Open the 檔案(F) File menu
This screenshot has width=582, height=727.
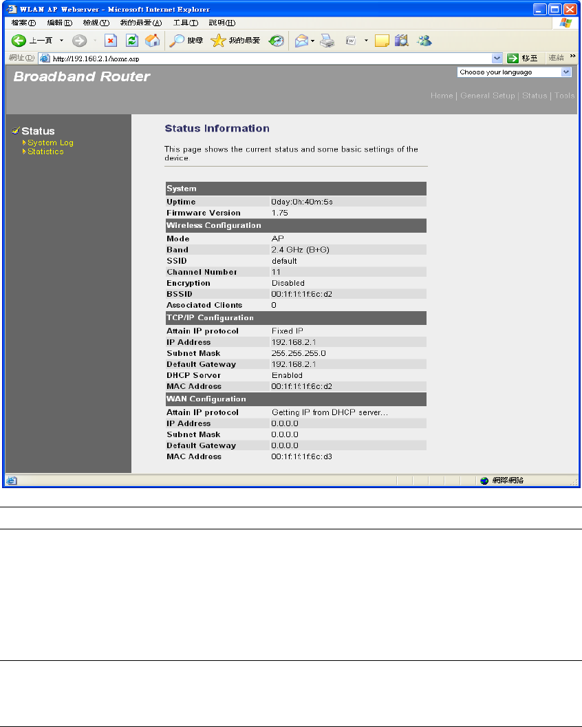(x=23, y=23)
